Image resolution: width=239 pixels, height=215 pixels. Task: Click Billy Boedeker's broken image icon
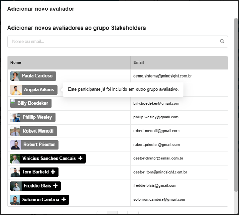13,102
